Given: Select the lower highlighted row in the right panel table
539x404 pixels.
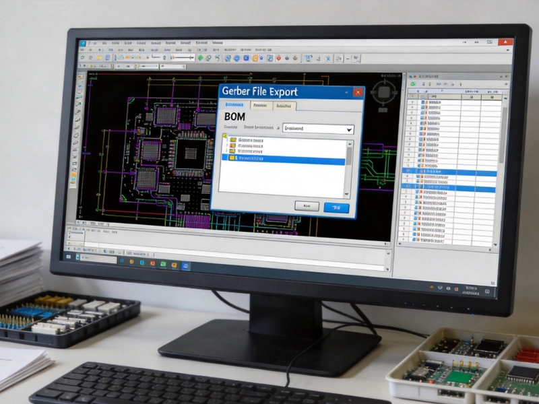Looking at the screenshot, I should tap(448, 187).
